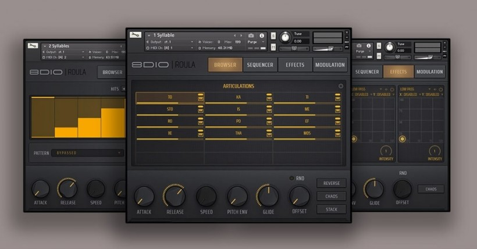
Task: Click the camera snapshot icon in header
Action: (251, 35)
